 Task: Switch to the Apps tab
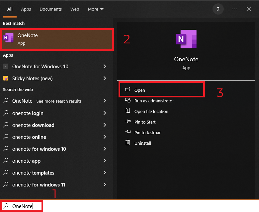pos(26,9)
